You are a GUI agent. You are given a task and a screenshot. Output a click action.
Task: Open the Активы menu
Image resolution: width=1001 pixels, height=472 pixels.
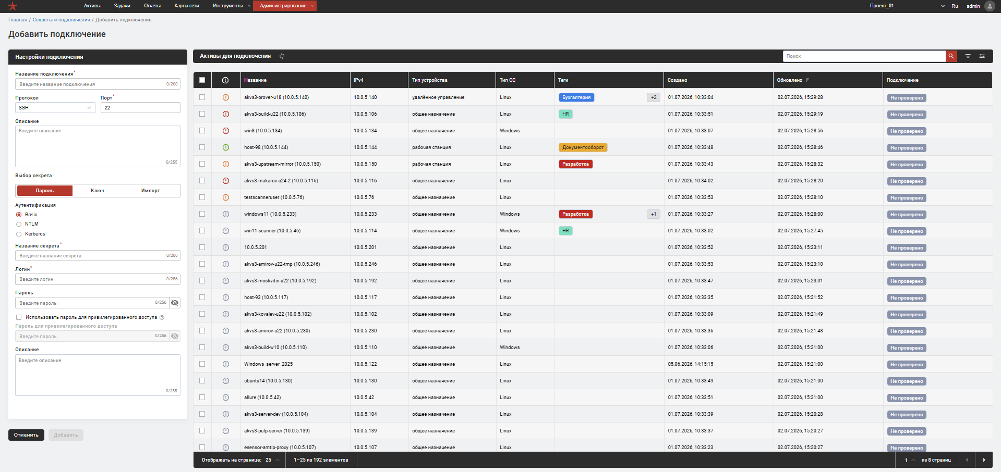pos(92,6)
